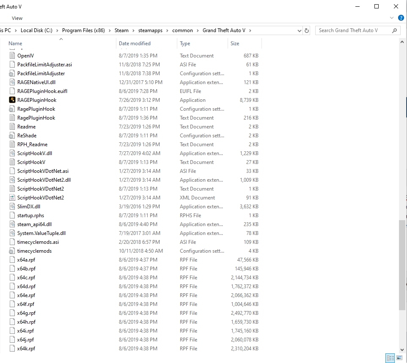This screenshot has height=363, width=407.
Task: Sort files by the Name column
Action: [15, 43]
